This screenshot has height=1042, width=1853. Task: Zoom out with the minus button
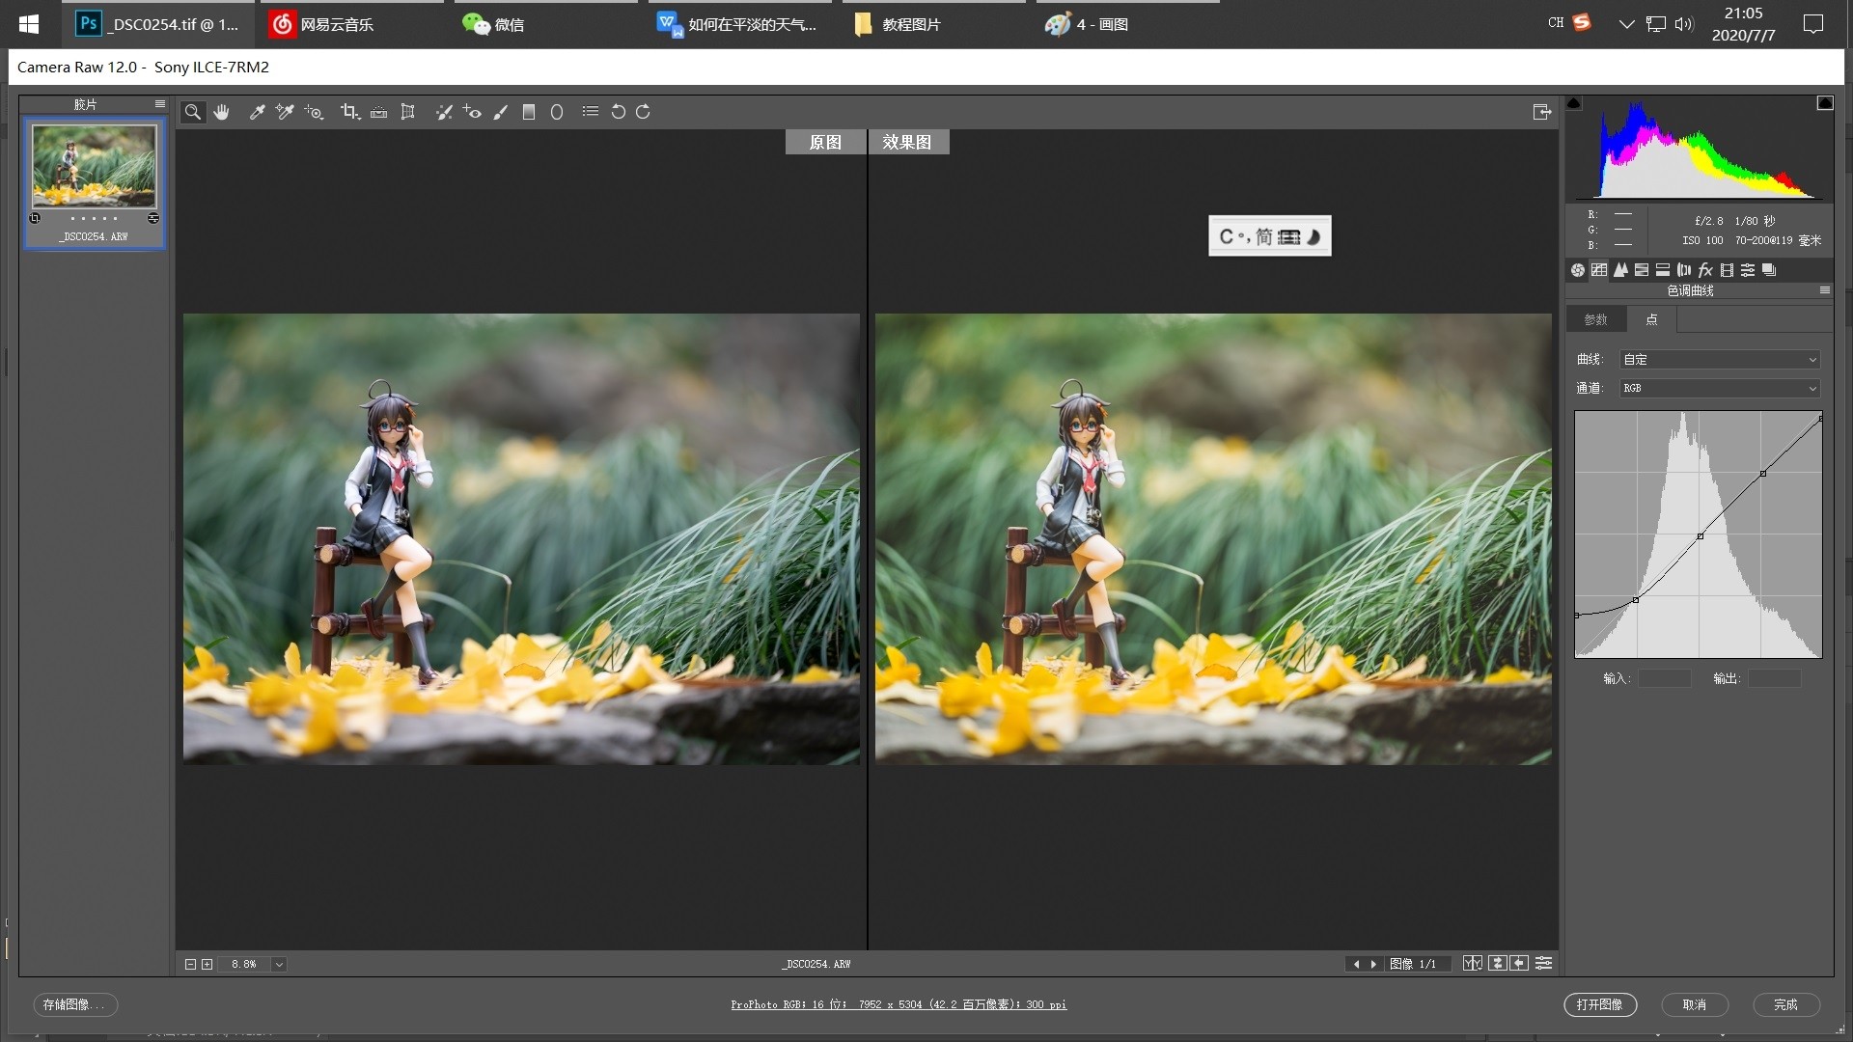pyautogui.click(x=190, y=964)
